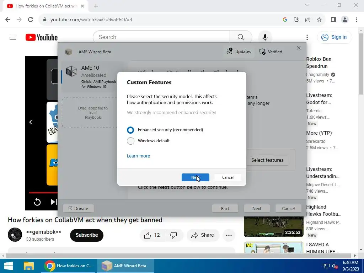Click the voice search microphone icon
The width and height of the screenshot is (364, 273).
click(265, 37)
